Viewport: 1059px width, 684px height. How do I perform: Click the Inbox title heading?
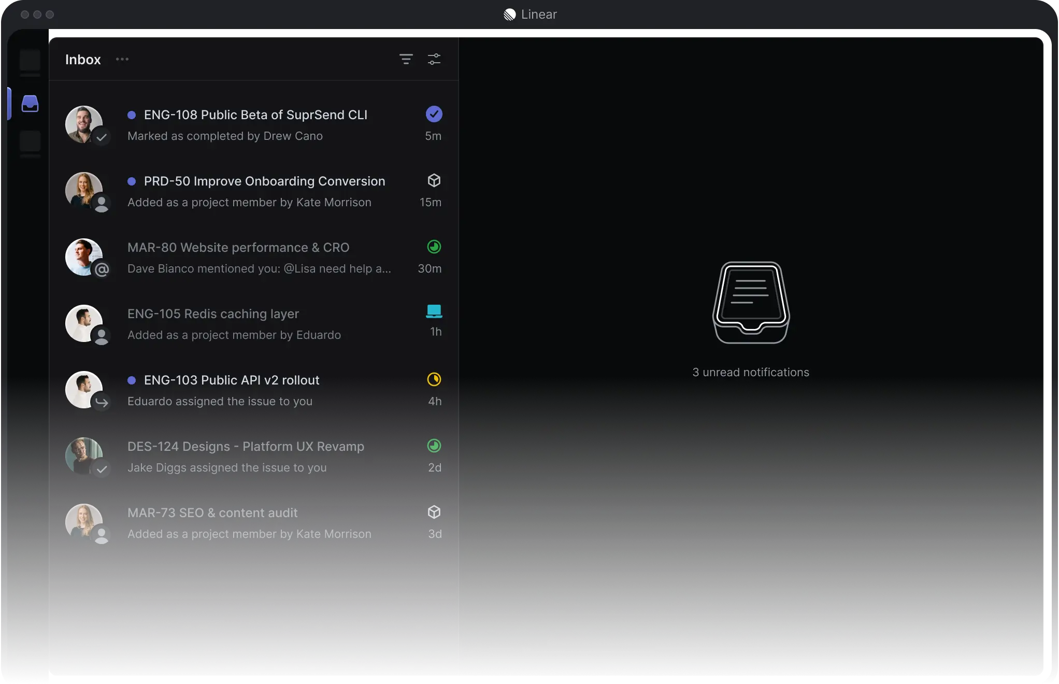coord(83,60)
